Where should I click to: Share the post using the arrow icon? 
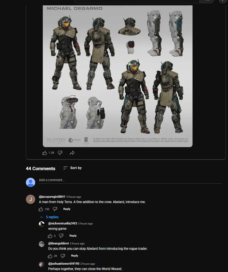(x=72, y=153)
